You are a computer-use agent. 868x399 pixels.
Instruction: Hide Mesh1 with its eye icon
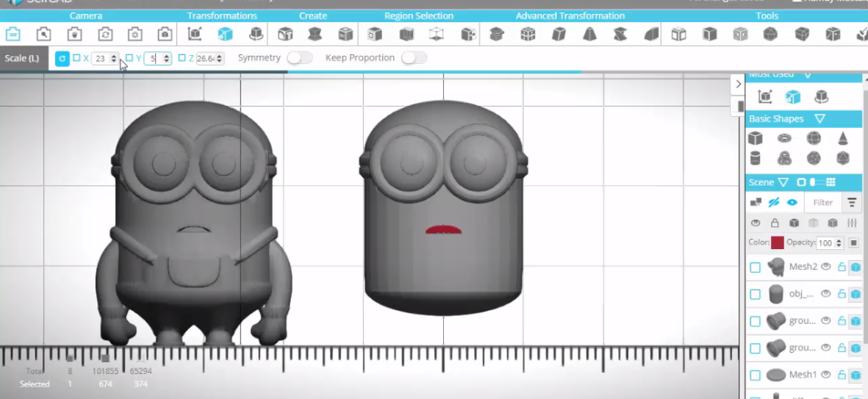[x=826, y=375]
